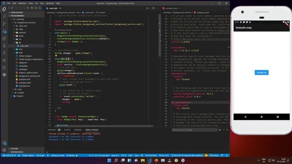292x164 pixels.
Task: Open the Explorer view in activity bar
Action: (4, 9)
